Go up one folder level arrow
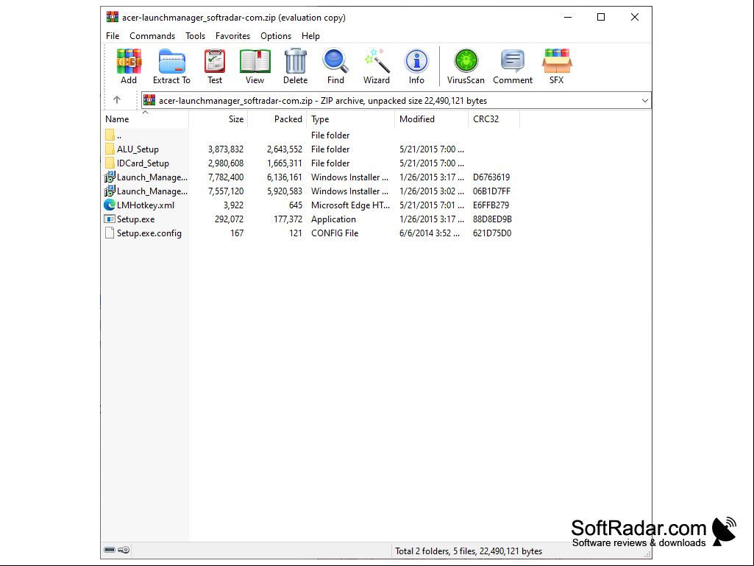The height and width of the screenshot is (566, 754). click(x=117, y=99)
